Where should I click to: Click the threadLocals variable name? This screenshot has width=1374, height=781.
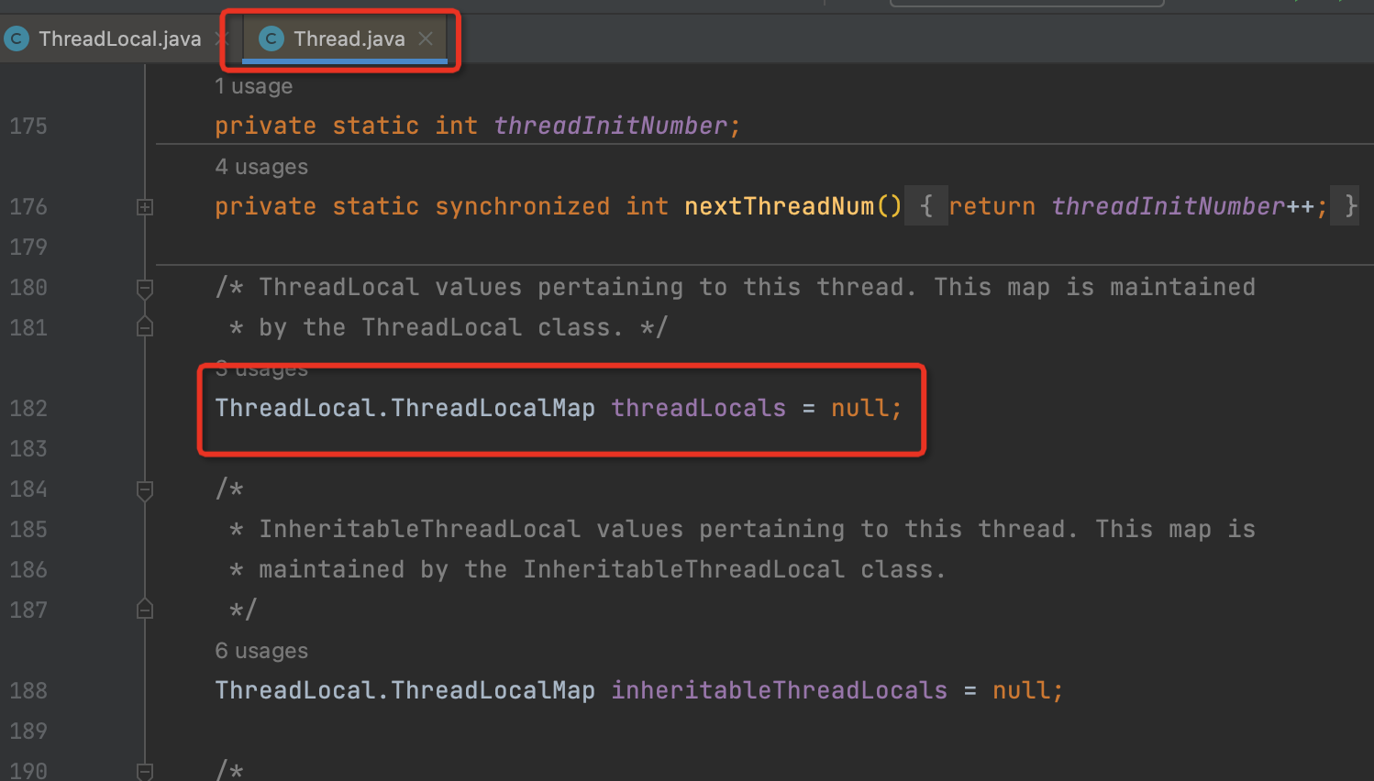(699, 408)
